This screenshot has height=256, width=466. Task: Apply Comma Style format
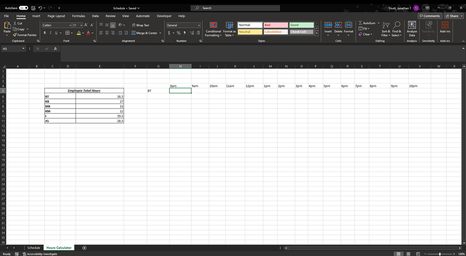185,33
